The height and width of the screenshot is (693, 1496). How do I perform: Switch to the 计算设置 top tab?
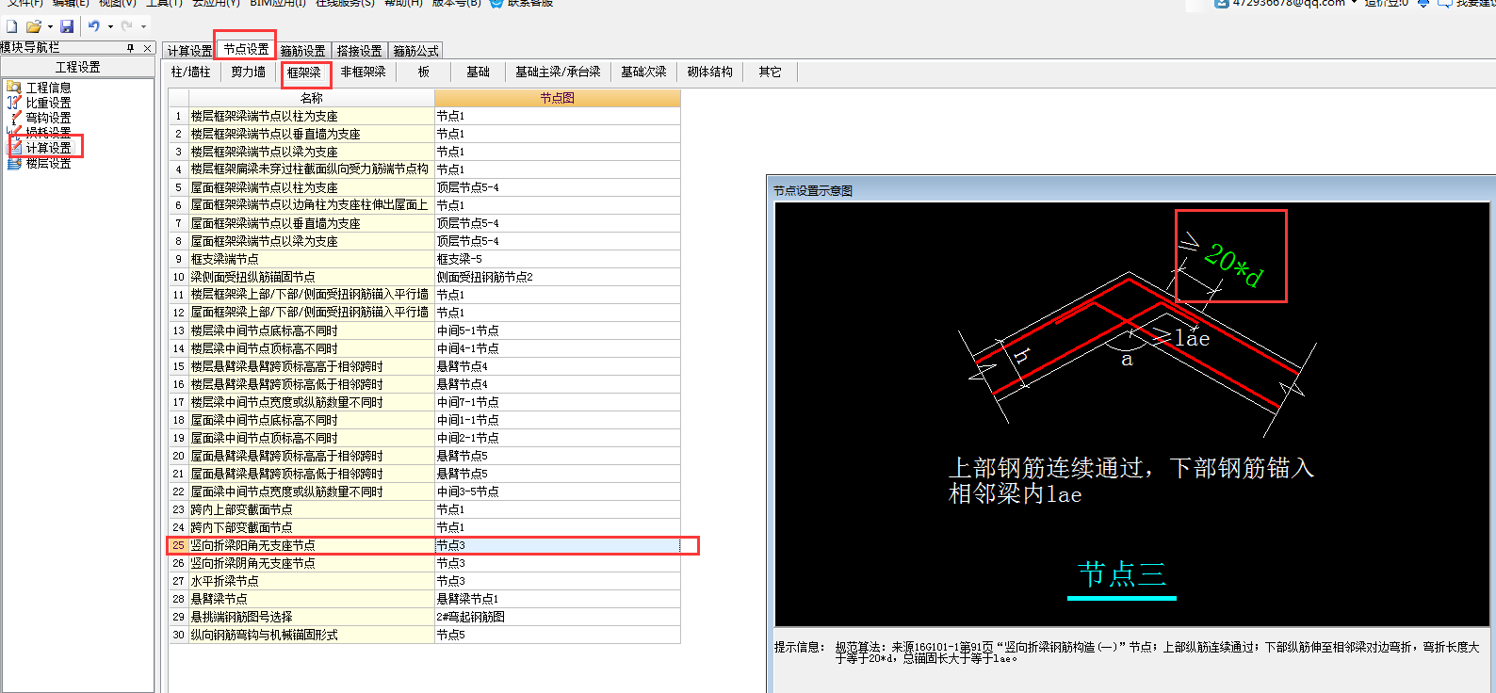tap(189, 51)
